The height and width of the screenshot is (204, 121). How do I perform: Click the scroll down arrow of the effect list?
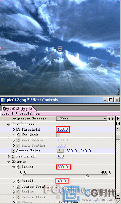(118, 196)
